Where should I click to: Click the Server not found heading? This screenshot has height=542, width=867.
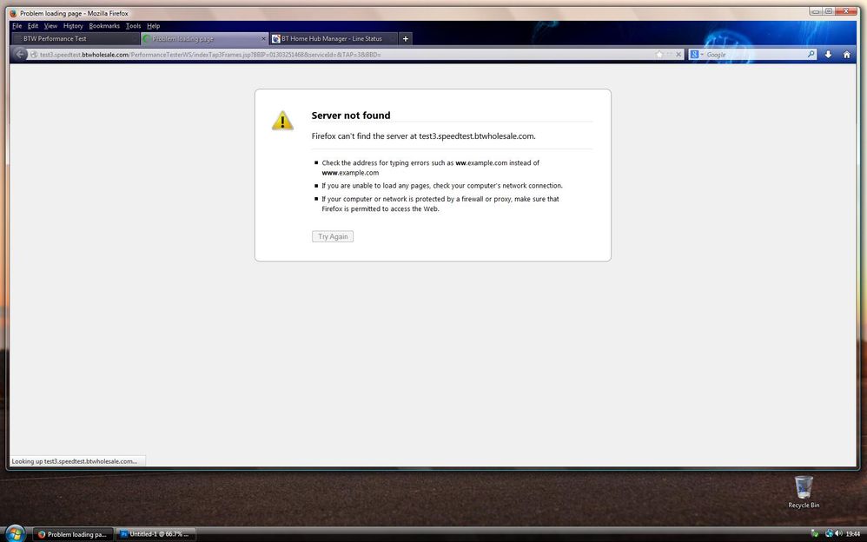(x=351, y=115)
